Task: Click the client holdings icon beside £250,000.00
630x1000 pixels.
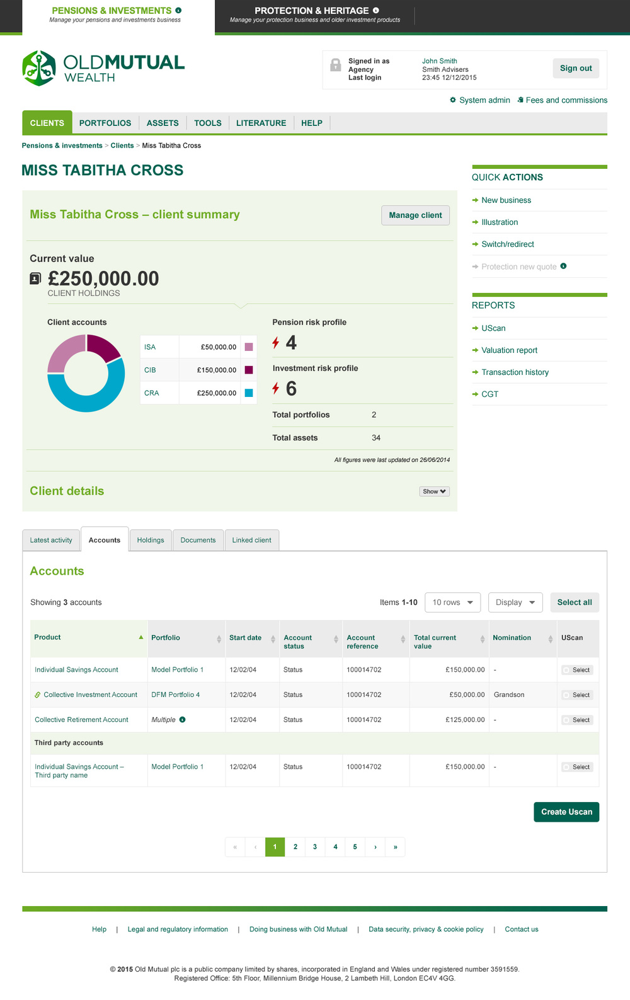Action: click(36, 279)
